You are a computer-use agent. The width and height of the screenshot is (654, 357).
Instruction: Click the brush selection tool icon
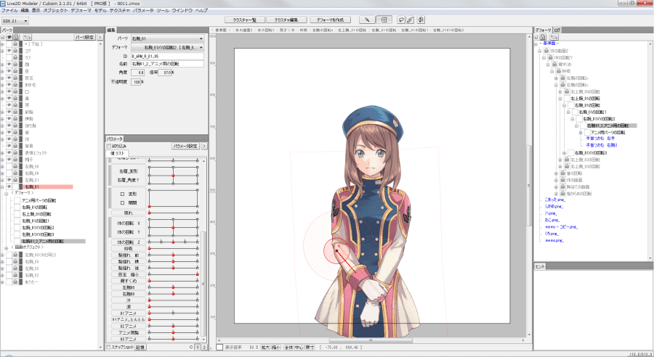(411, 20)
